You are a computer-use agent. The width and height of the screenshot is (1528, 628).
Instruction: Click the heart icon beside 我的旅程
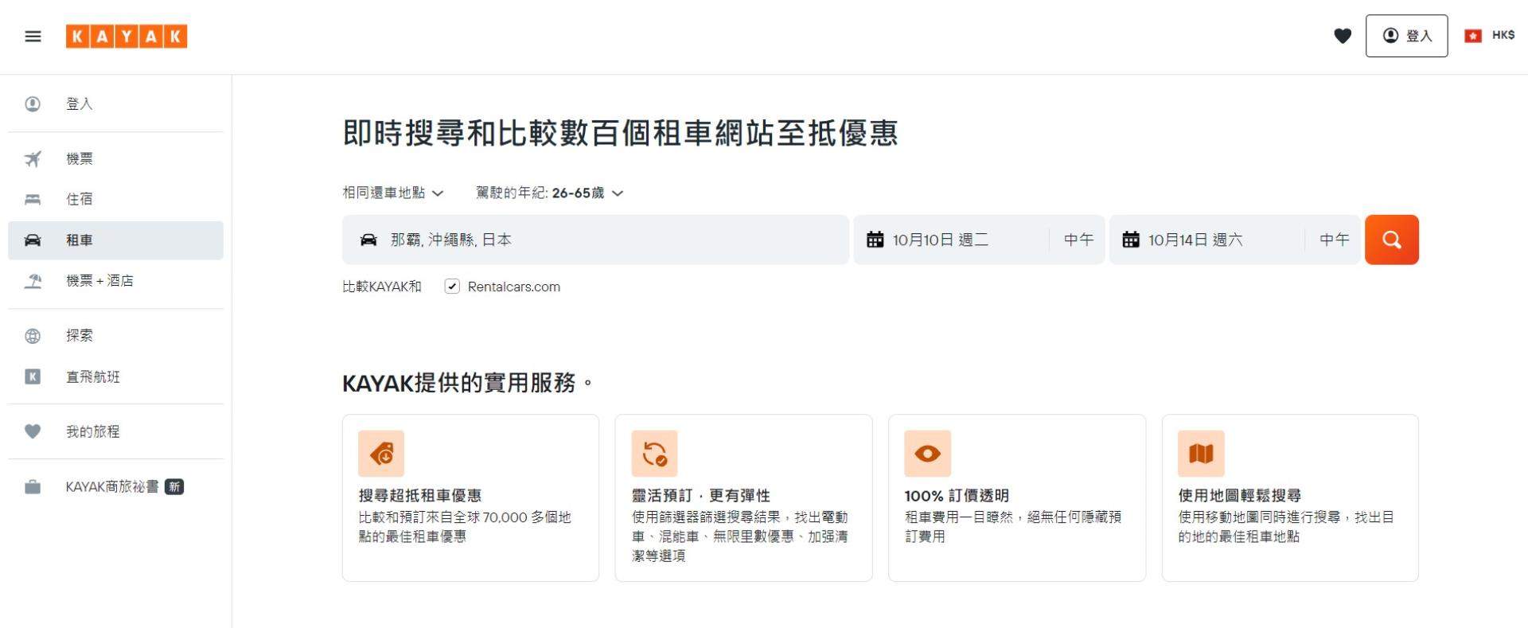tap(33, 431)
